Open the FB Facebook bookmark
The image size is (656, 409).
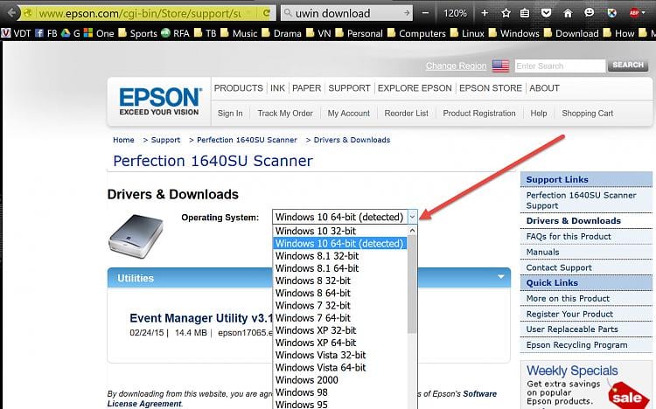46,33
